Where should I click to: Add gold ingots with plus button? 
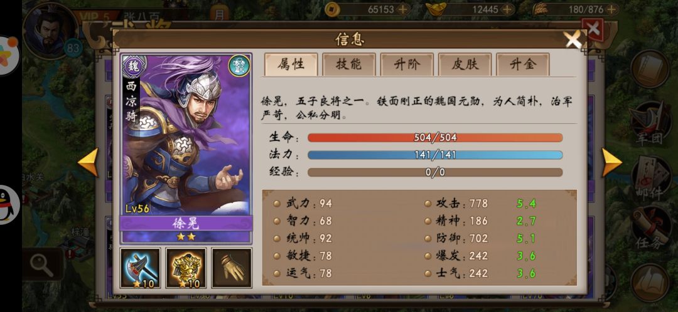click(x=508, y=9)
